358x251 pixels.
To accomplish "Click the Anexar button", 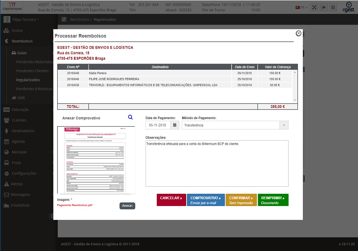I will (127, 206).
